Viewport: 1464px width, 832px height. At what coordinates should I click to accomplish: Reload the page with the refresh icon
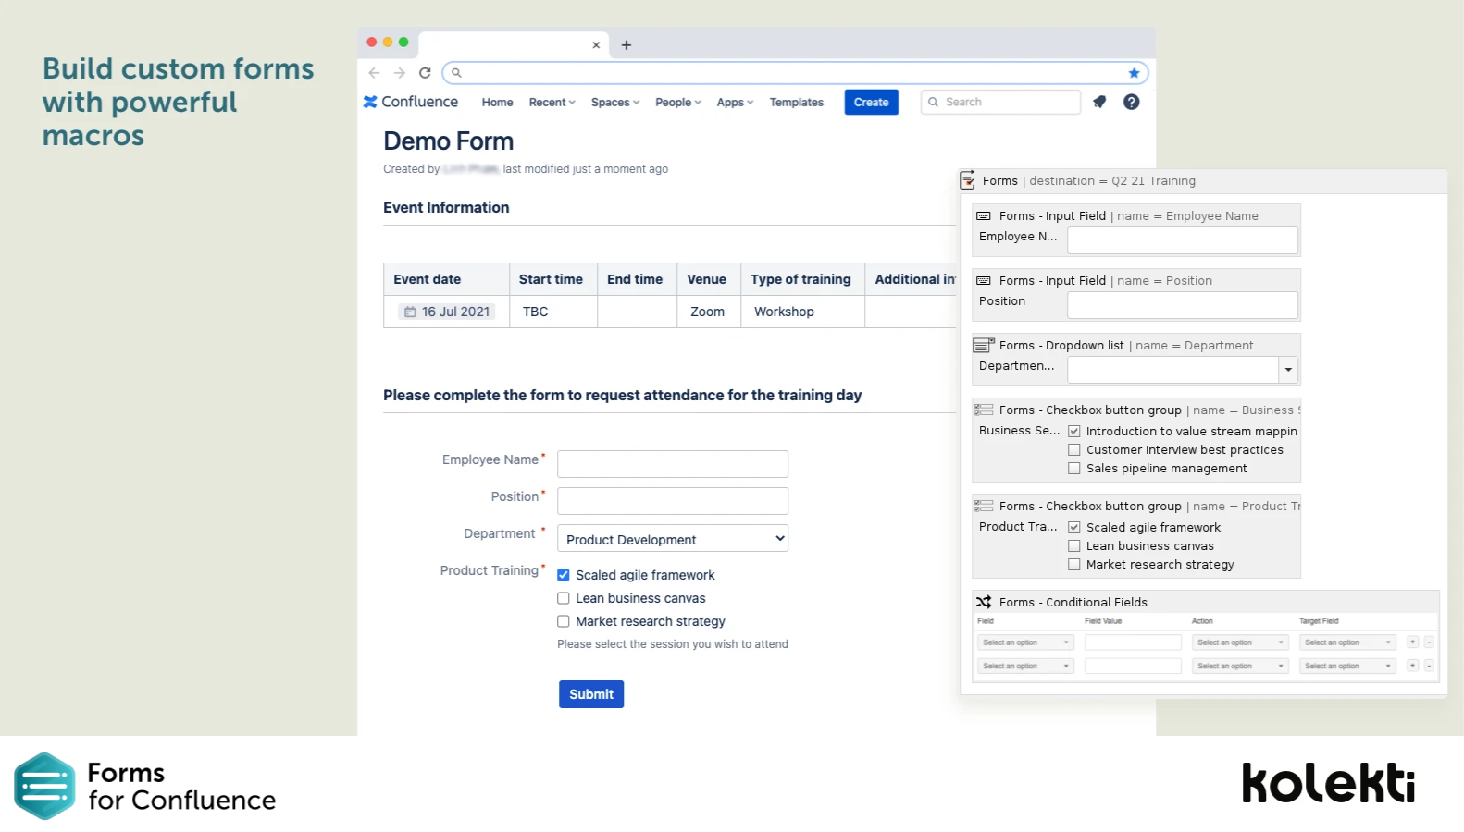[425, 73]
